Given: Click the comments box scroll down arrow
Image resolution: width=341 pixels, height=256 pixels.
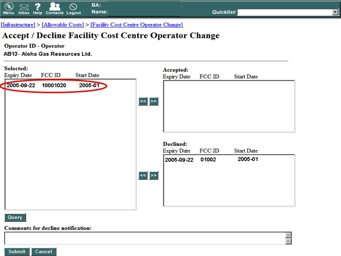Looking at the screenshot, I should [288, 241].
